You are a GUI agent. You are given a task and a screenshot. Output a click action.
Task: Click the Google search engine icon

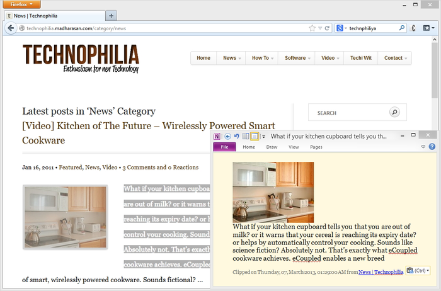pos(340,28)
